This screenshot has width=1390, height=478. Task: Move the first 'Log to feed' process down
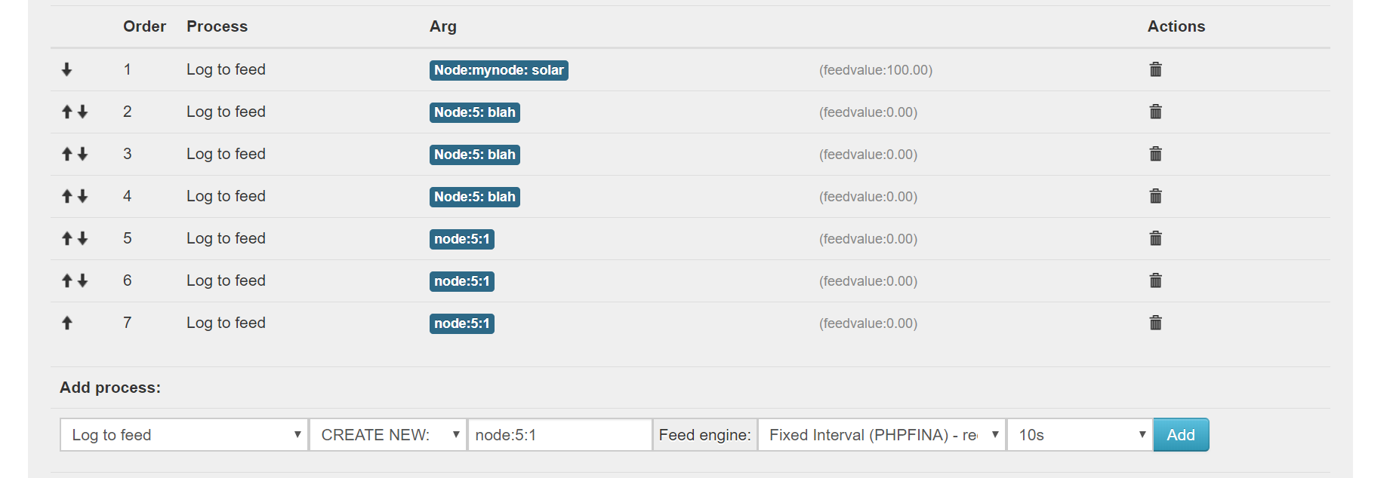coord(66,69)
